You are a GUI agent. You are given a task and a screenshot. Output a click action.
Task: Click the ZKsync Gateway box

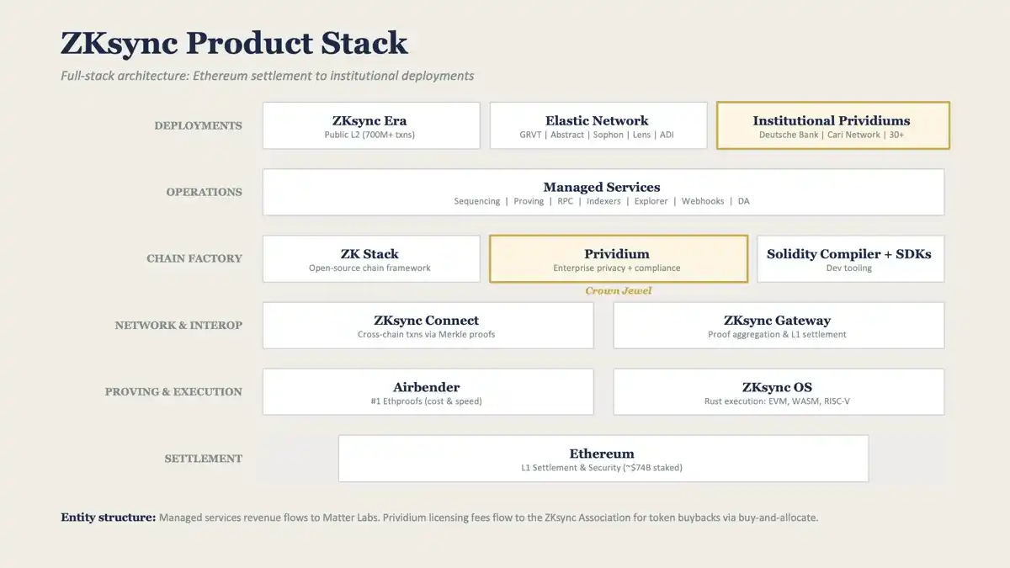click(778, 325)
